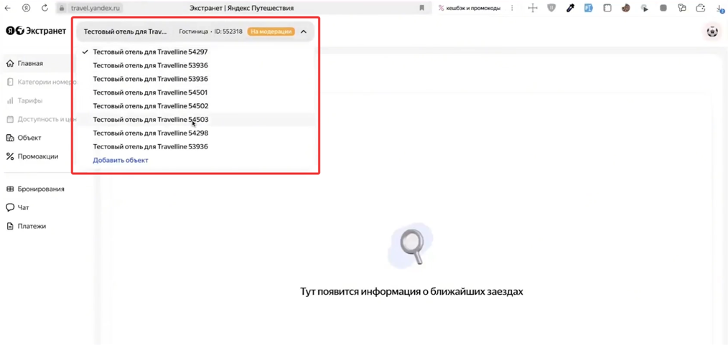Open the кешбэк и промокоды panel
This screenshot has width=728, height=345.
pyautogui.click(x=470, y=8)
